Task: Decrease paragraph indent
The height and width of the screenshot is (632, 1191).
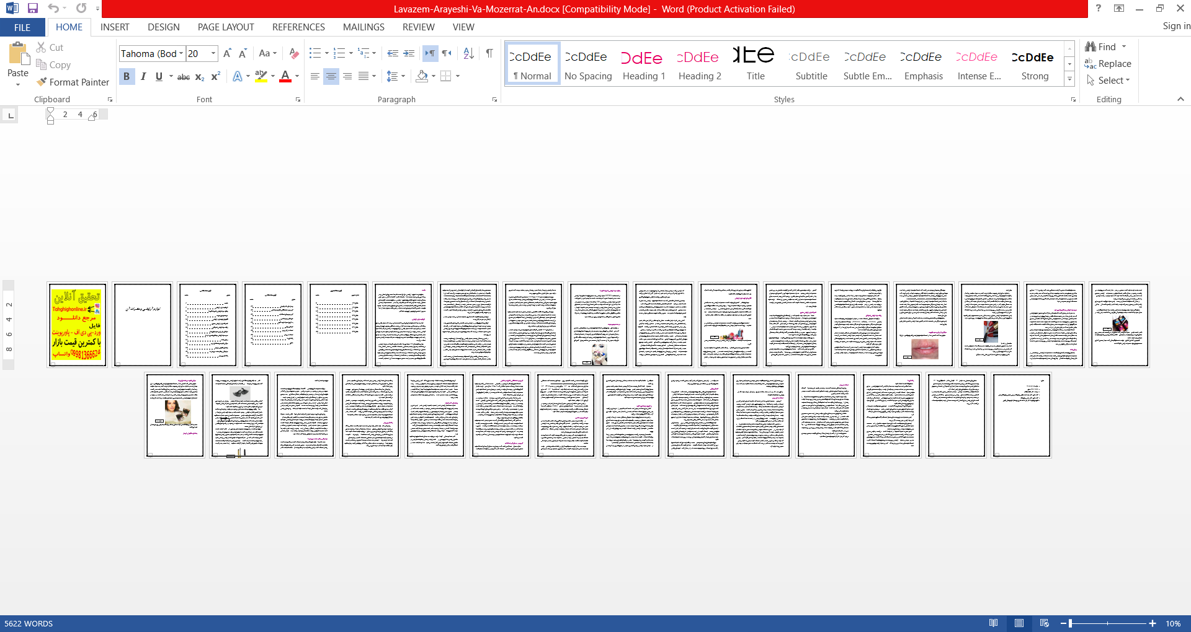Action: pyautogui.click(x=393, y=54)
